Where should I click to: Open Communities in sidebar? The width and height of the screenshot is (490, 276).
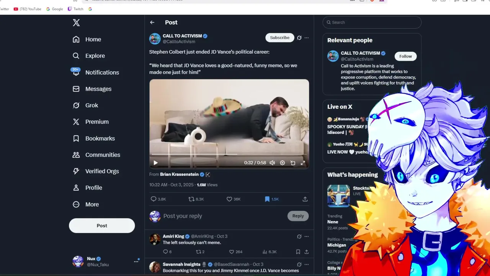[x=96, y=155]
